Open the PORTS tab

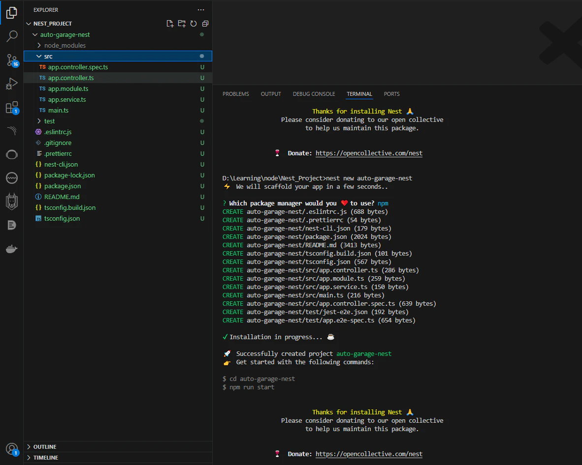coord(391,94)
